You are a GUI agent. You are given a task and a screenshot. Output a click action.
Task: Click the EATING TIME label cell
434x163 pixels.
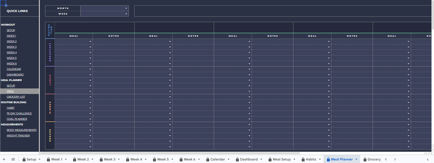click(50, 30)
